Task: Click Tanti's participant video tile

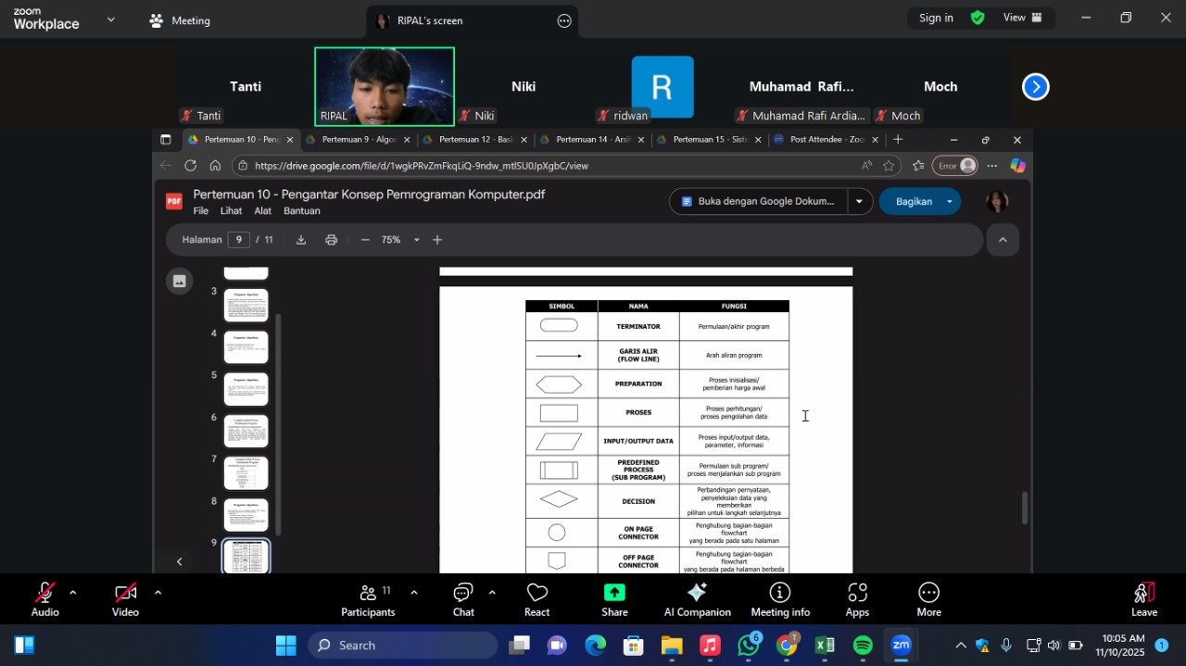Action: click(x=245, y=87)
